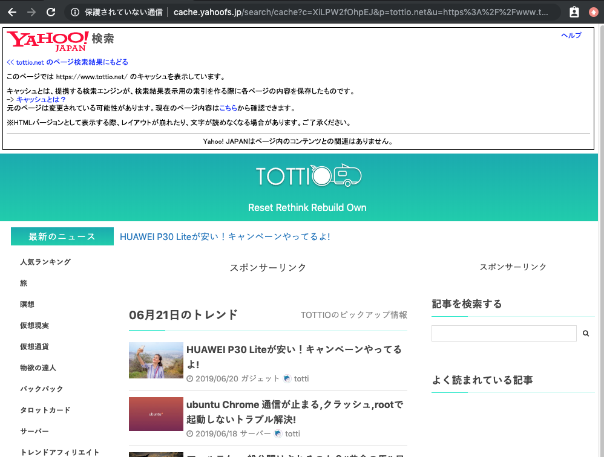Click the こちら link for current page
The width and height of the screenshot is (604, 457).
tap(228, 108)
